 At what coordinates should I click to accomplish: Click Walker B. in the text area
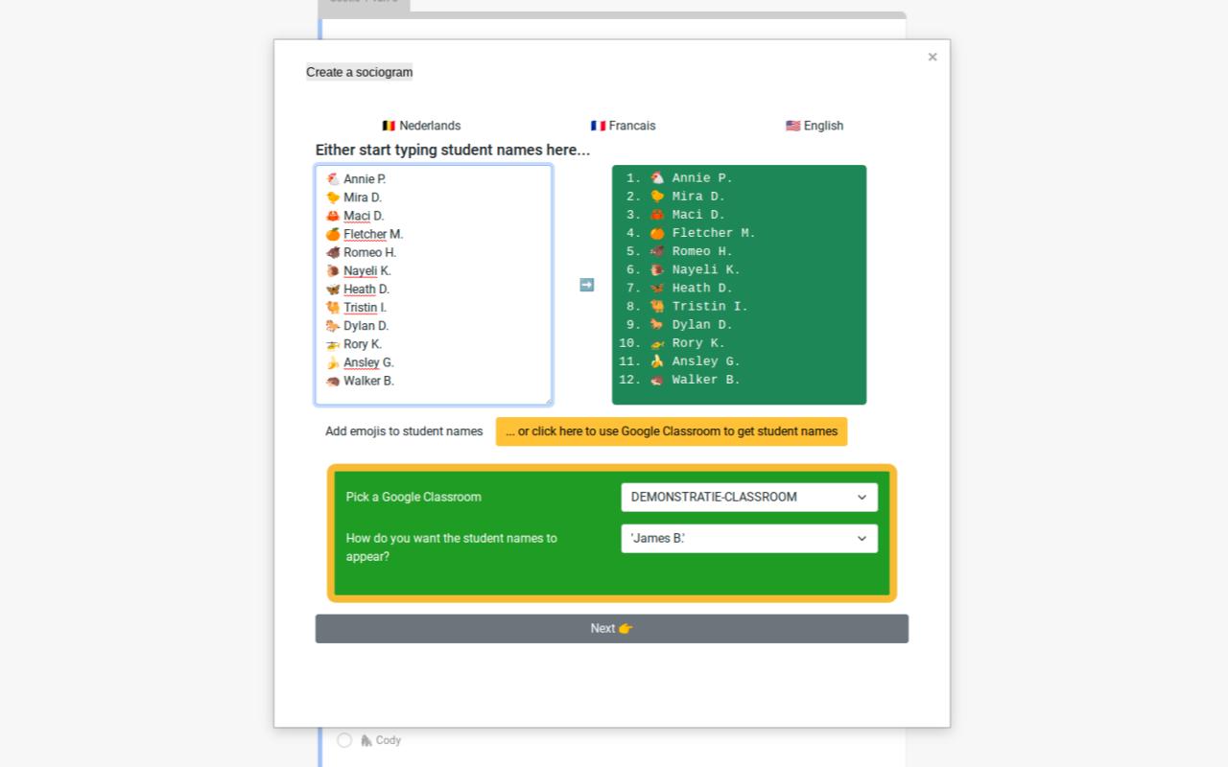[x=368, y=381]
